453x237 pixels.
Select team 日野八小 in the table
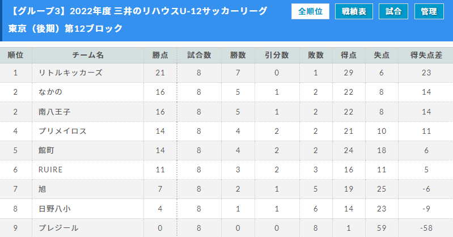click(x=54, y=209)
